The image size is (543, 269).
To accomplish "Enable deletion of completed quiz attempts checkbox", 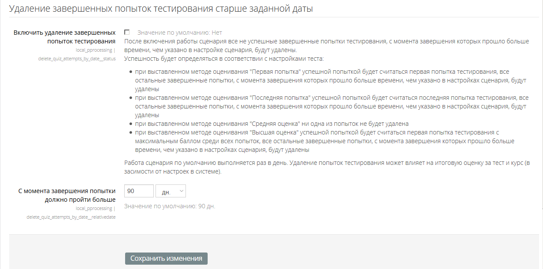I will 127,33.
